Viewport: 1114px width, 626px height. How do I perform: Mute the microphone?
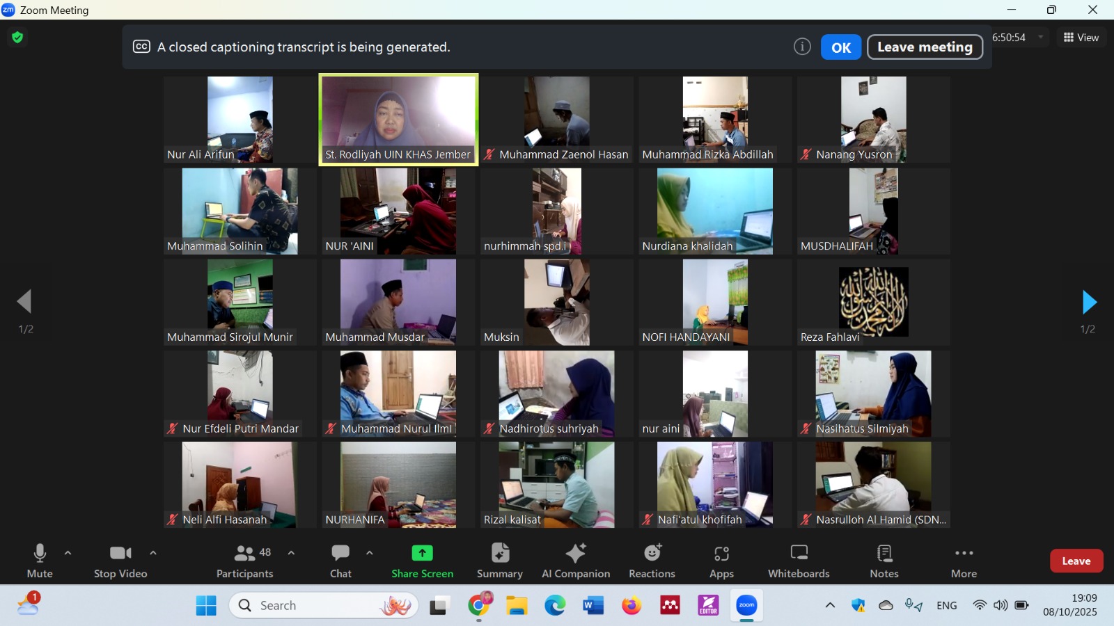(40, 561)
